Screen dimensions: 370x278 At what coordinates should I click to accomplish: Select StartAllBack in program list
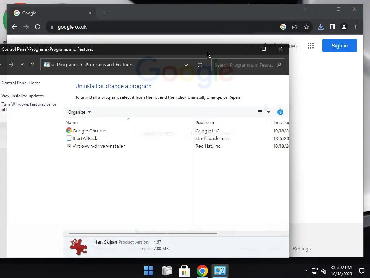(85, 138)
